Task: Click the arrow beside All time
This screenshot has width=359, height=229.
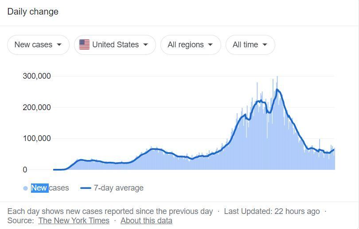Action: tap(265, 45)
